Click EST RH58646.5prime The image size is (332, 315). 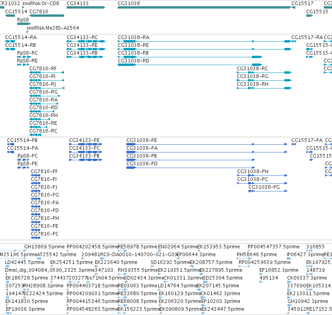tap(257, 255)
